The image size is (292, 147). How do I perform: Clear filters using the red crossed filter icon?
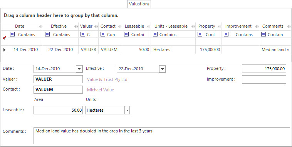coord(4,38)
